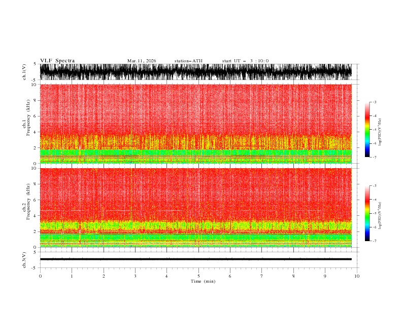Viewport: 402px width, 310px height.
Task: Select the date text "Mar.11, 2026"
Action: (x=142, y=61)
